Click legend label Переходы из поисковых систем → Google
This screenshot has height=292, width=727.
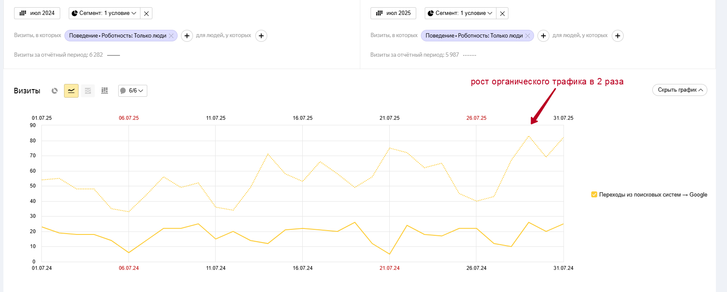[x=653, y=195]
